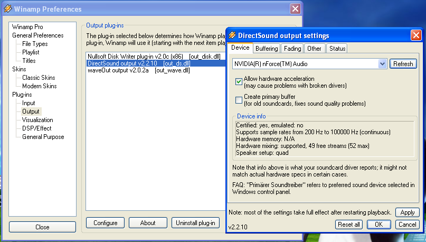Image resolution: width=426 pixels, height=242 pixels.
Task: Click Certified: yes, emulated: no line
Action: [270, 125]
